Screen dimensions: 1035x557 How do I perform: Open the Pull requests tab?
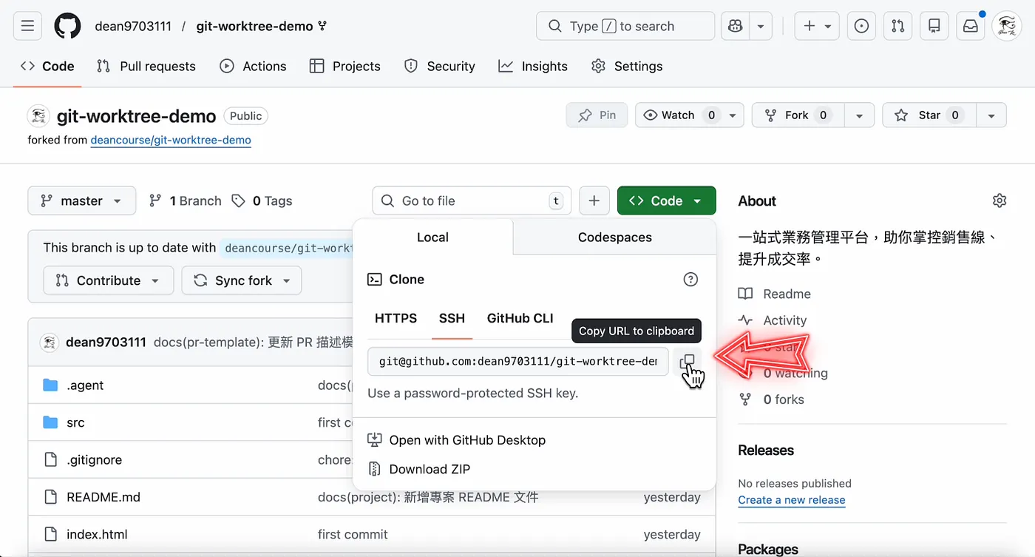pyautogui.click(x=146, y=66)
